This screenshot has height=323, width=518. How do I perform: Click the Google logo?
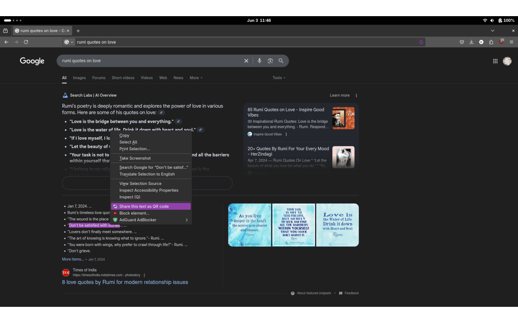(32, 61)
